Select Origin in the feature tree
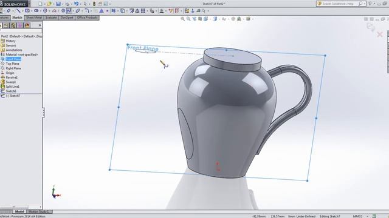The width and height of the screenshot is (389, 218). click(x=10, y=73)
